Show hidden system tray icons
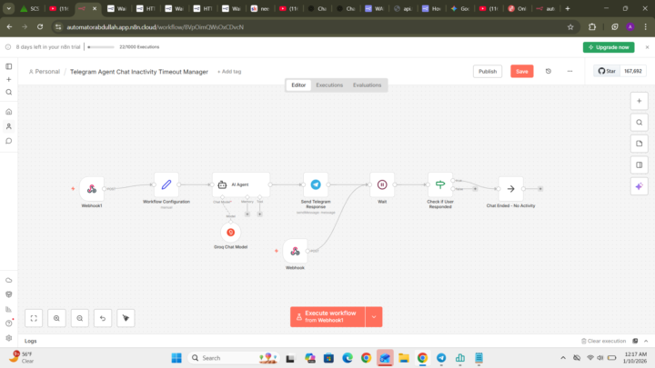Image resolution: width=655 pixels, height=368 pixels. coord(563,358)
